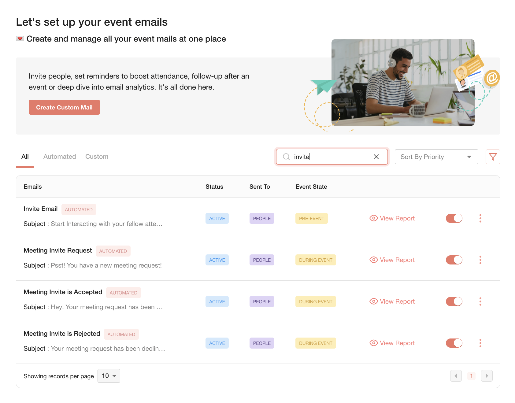This screenshot has height=403, width=515.
Task: Switch to the Custom tab
Action: [97, 157]
